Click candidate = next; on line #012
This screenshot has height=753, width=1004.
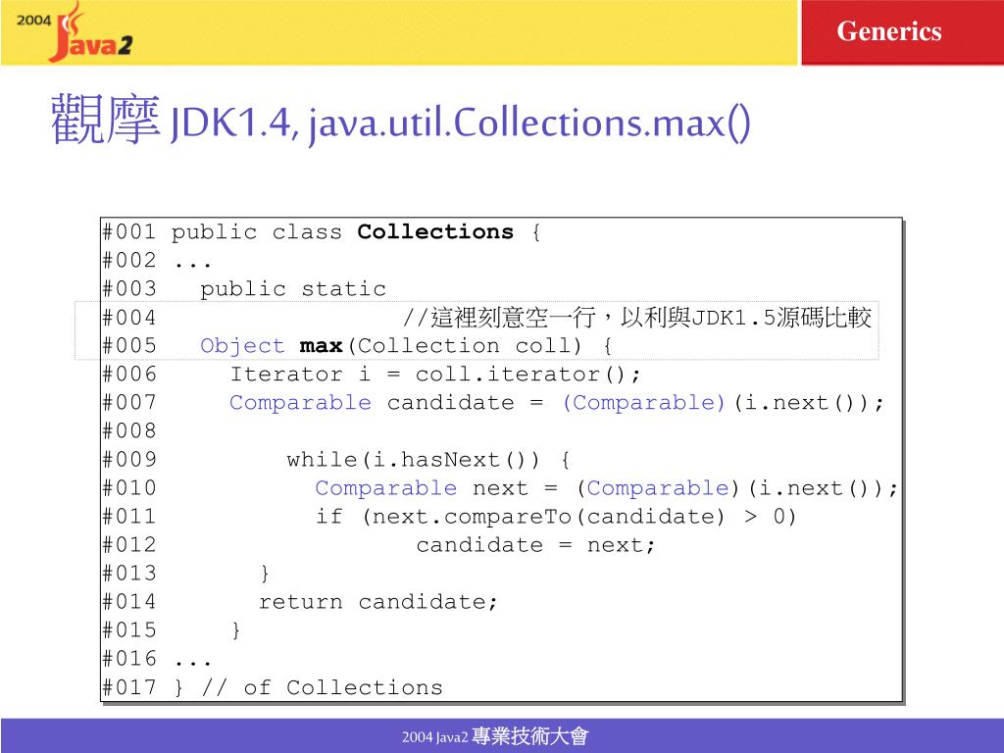(x=535, y=545)
